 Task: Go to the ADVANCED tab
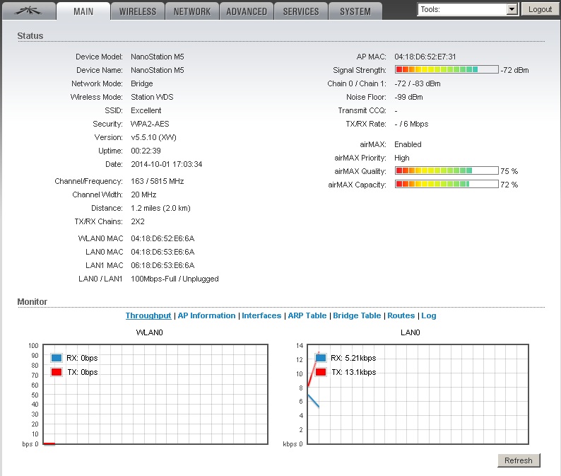pyautogui.click(x=247, y=11)
